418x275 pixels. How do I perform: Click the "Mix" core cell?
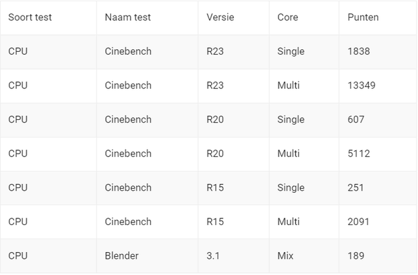coord(285,255)
